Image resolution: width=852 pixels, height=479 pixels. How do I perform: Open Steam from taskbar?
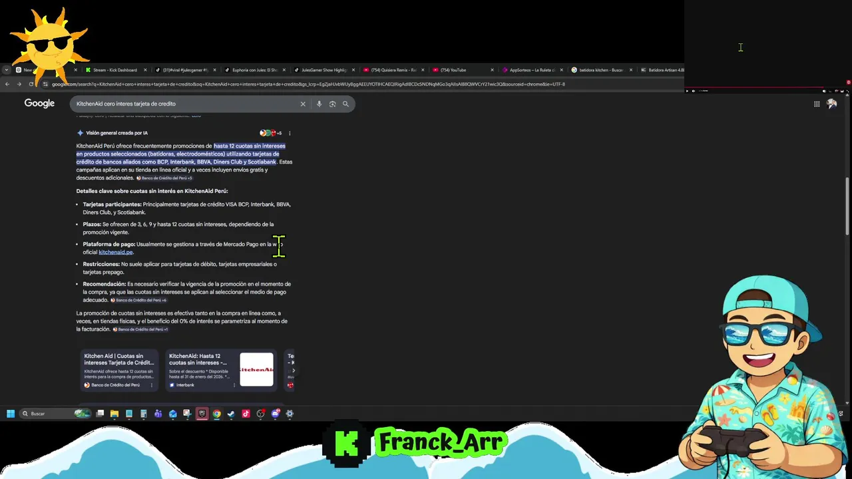(x=231, y=414)
